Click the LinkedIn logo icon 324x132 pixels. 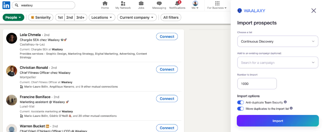[6, 5]
